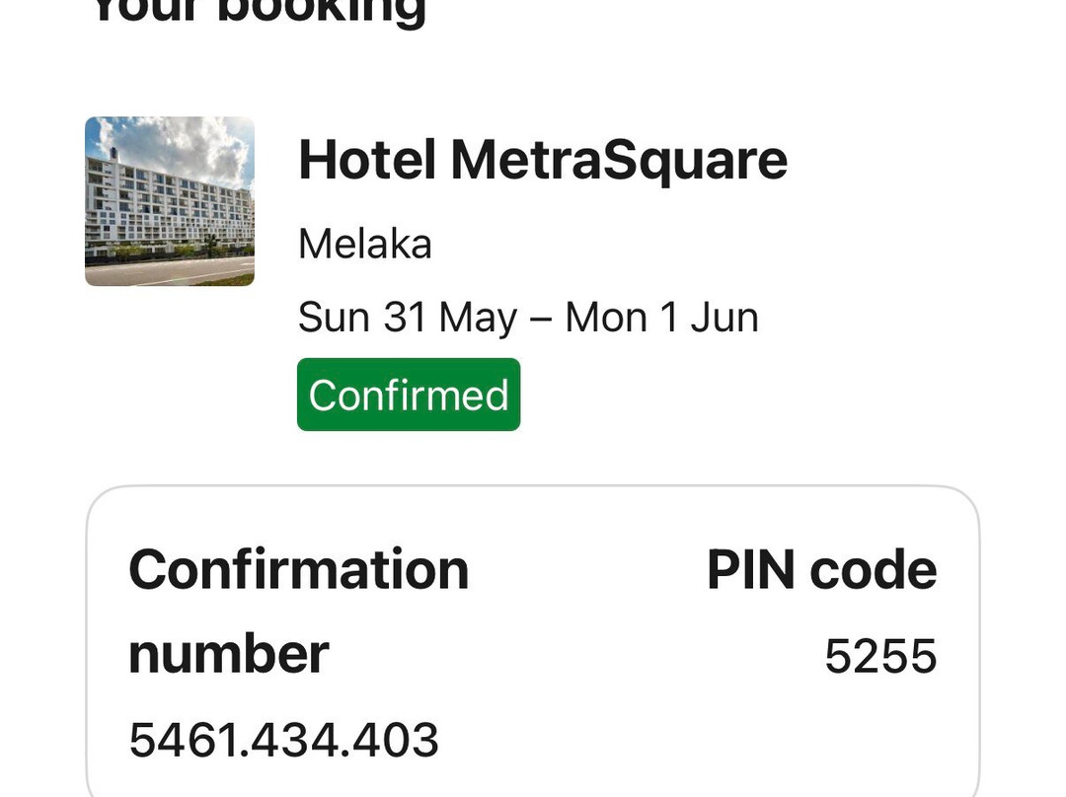Click the Your booking page heading
Viewport: 1066px width, 797px height.
pyautogui.click(x=259, y=10)
